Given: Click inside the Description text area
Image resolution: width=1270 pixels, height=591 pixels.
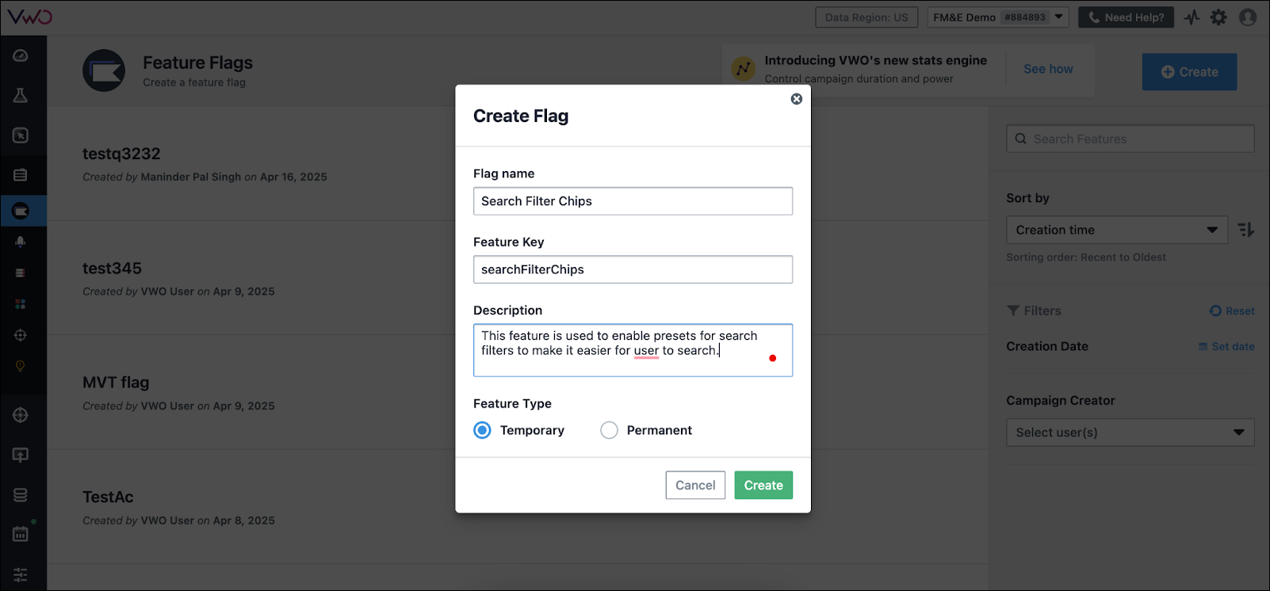Looking at the screenshot, I should tap(633, 350).
